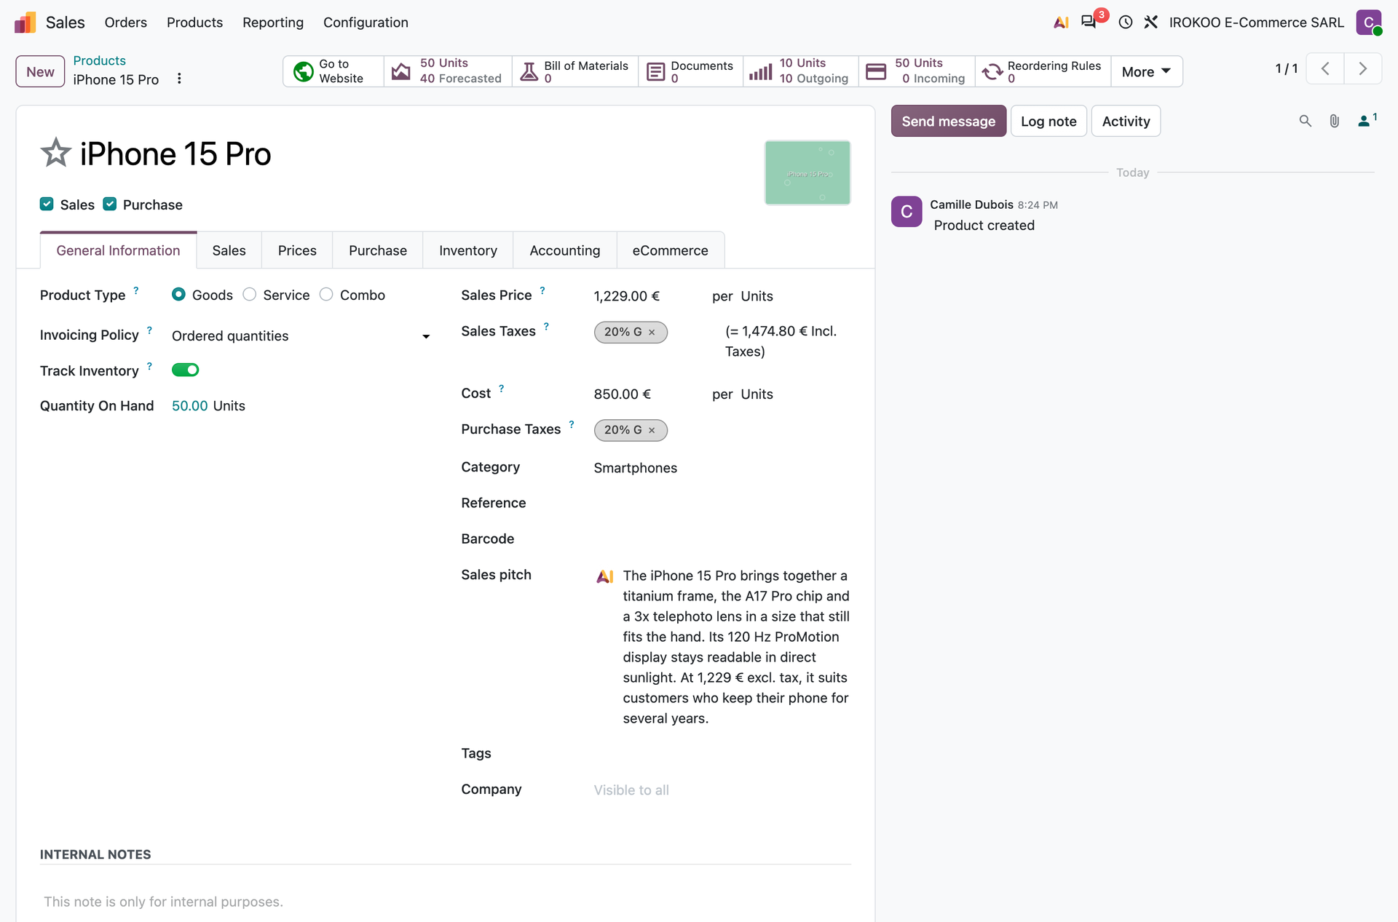1398x922 pixels.
Task: Expand the More smart buttons dropdown
Action: pyautogui.click(x=1146, y=71)
